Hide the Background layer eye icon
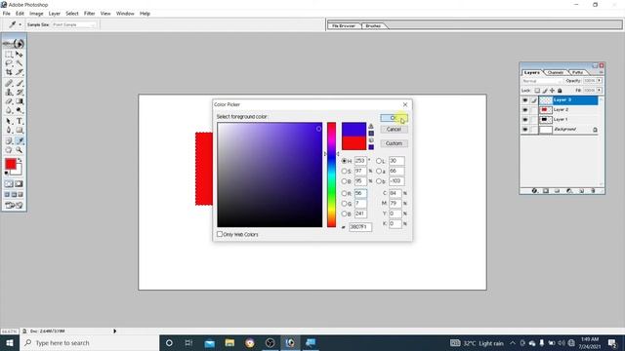Image resolution: width=625 pixels, height=351 pixels. click(525, 130)
